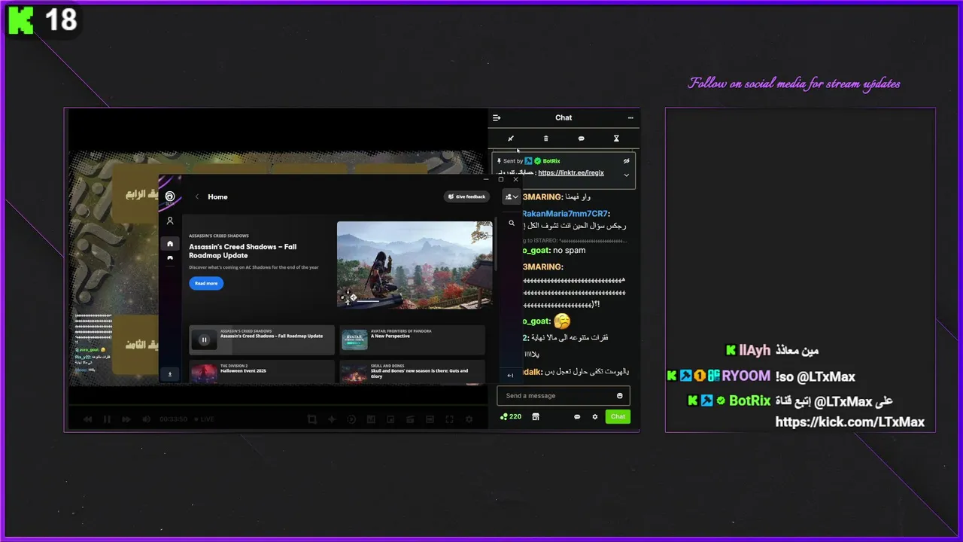Click the Ubisoft Connect logo
This screenshot has height=542, width=963.
pyautogui.click(x=170, y=196)
